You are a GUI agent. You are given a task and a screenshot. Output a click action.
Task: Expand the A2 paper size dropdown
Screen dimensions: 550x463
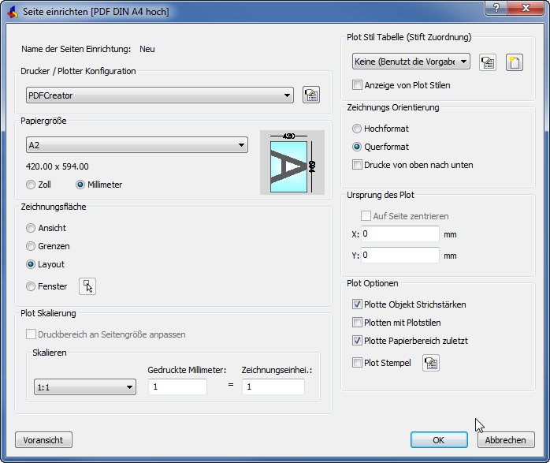[x=137, y=145]
